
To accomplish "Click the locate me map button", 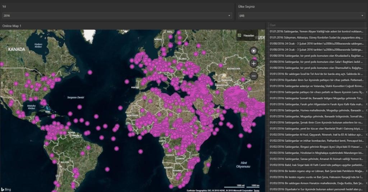I will 254,51.
